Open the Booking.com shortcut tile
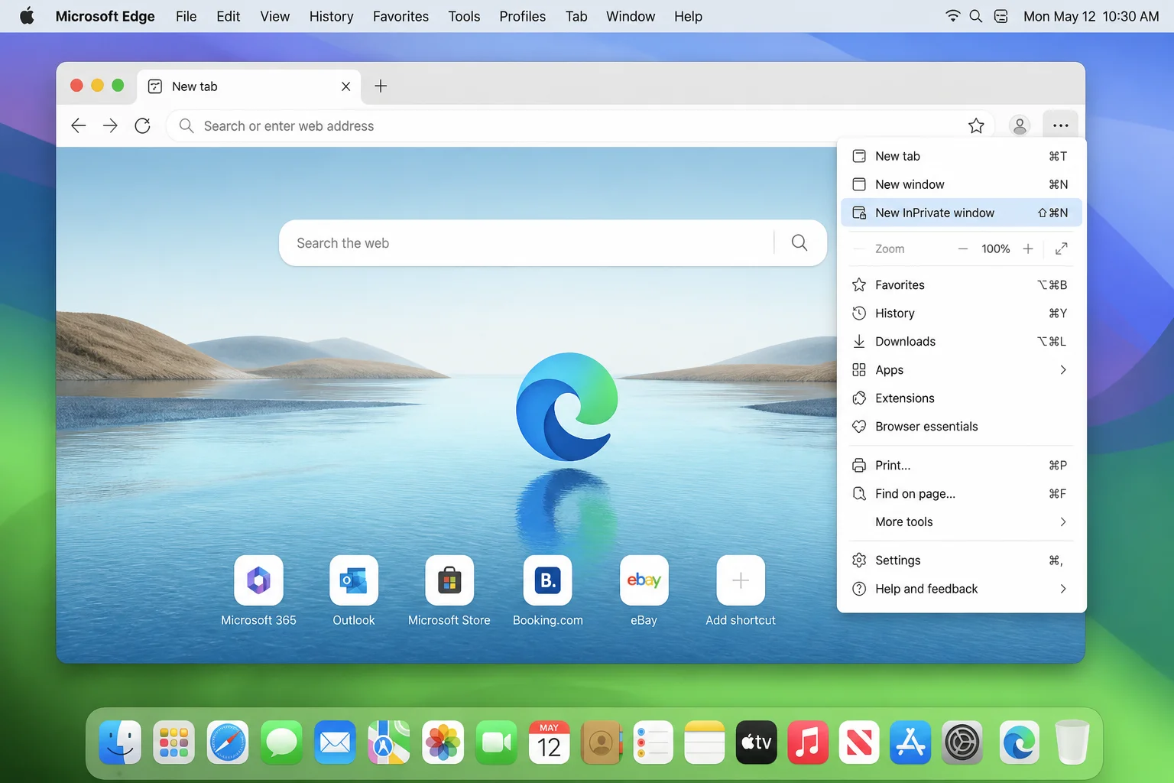This screenshot has height=783, width=1174. pos(548,580)
